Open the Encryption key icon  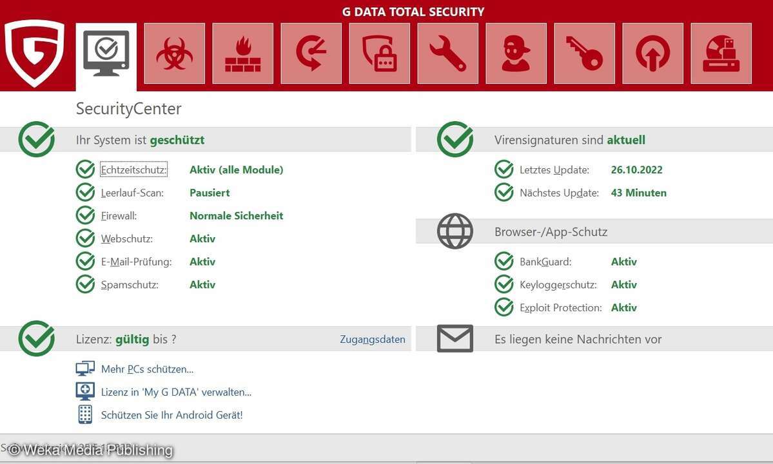(x=585, y=53)
